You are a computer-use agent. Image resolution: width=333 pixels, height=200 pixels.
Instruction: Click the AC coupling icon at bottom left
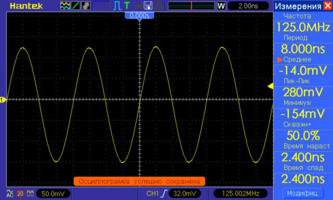coord(10,194)
